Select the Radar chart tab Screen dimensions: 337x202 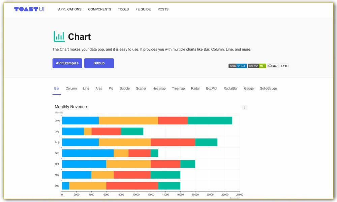[x=195, y=88]
